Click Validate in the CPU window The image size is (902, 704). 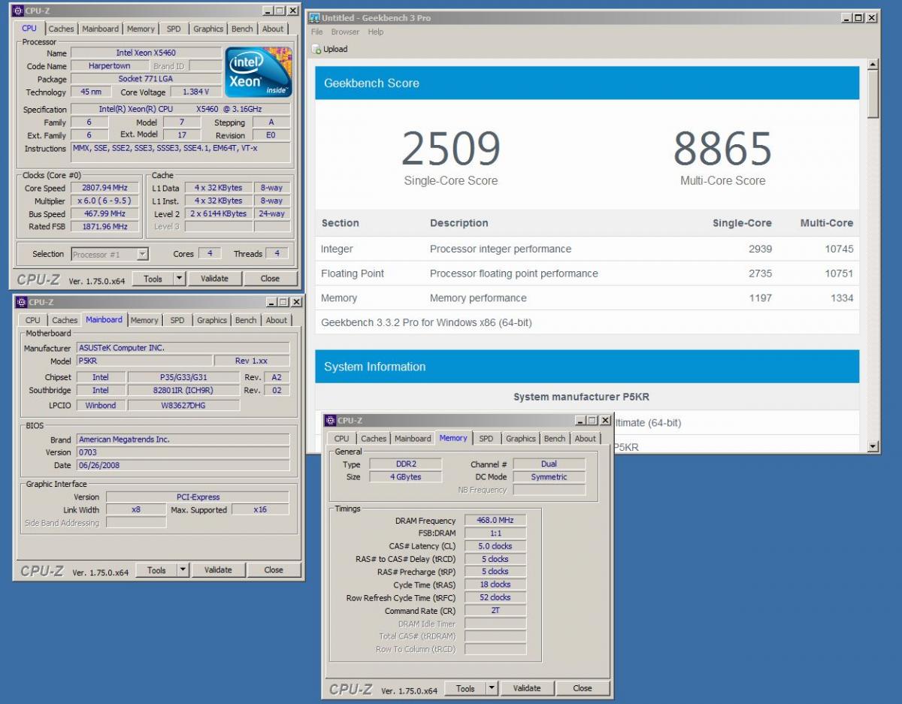(214, 279)
